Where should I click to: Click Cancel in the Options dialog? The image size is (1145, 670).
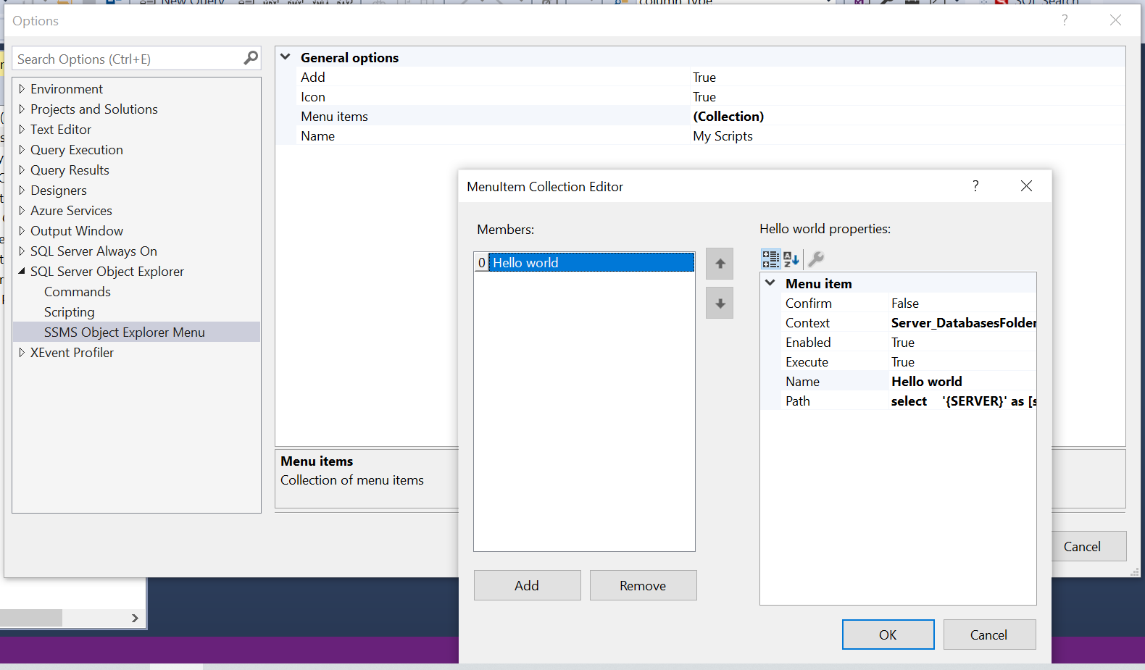pos(1088,546)
